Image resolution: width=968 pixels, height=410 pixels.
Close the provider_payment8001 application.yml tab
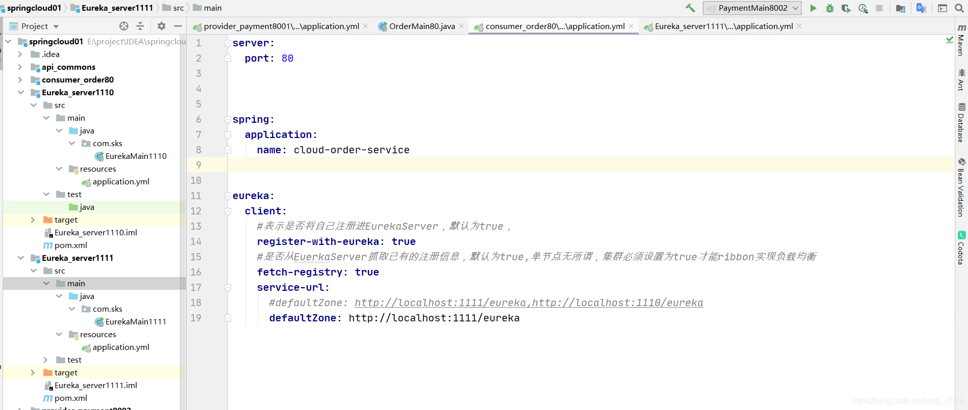365,26
